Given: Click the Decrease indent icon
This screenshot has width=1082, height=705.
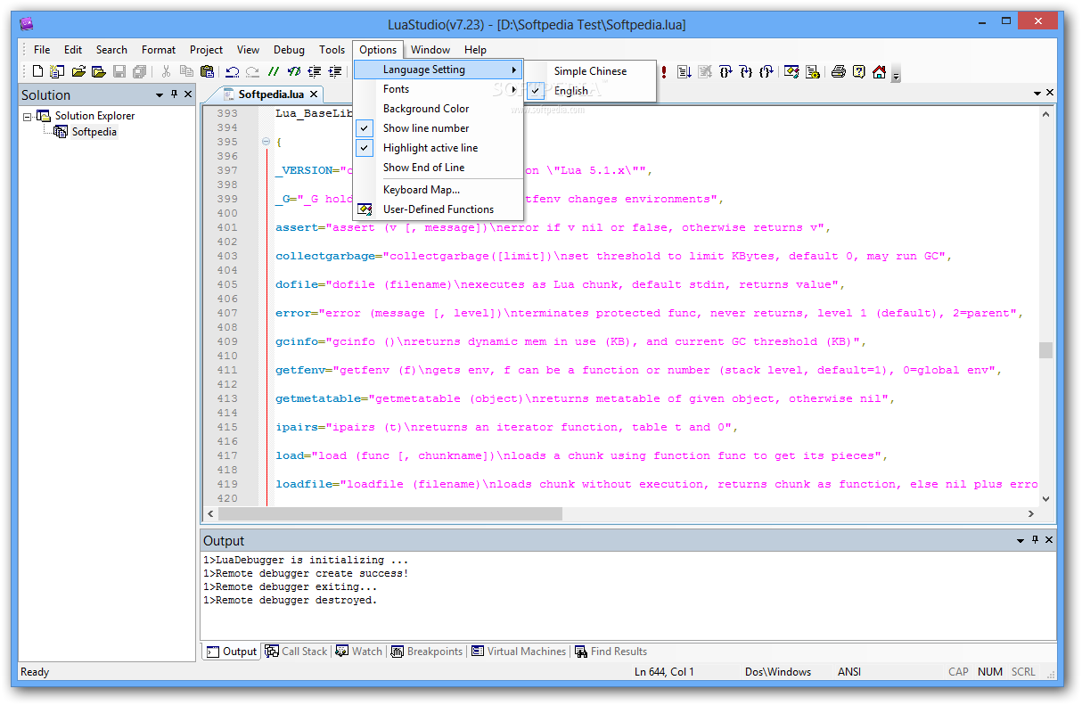Looking at the screenshot, I should [315, 71].
